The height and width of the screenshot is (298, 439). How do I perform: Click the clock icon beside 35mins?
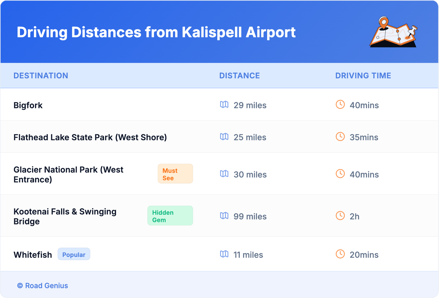coord(340,137)
